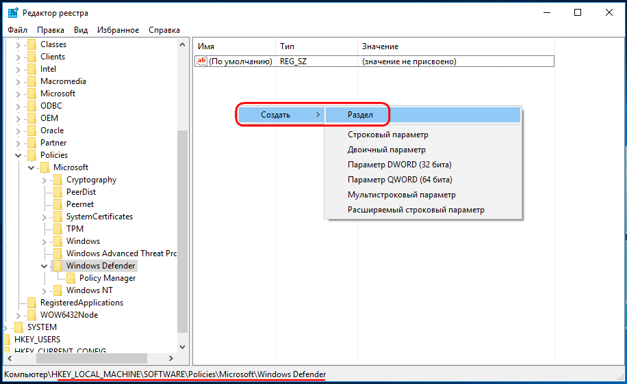Open the Файл menu
The image size is (627, 384).
(18, 30)
